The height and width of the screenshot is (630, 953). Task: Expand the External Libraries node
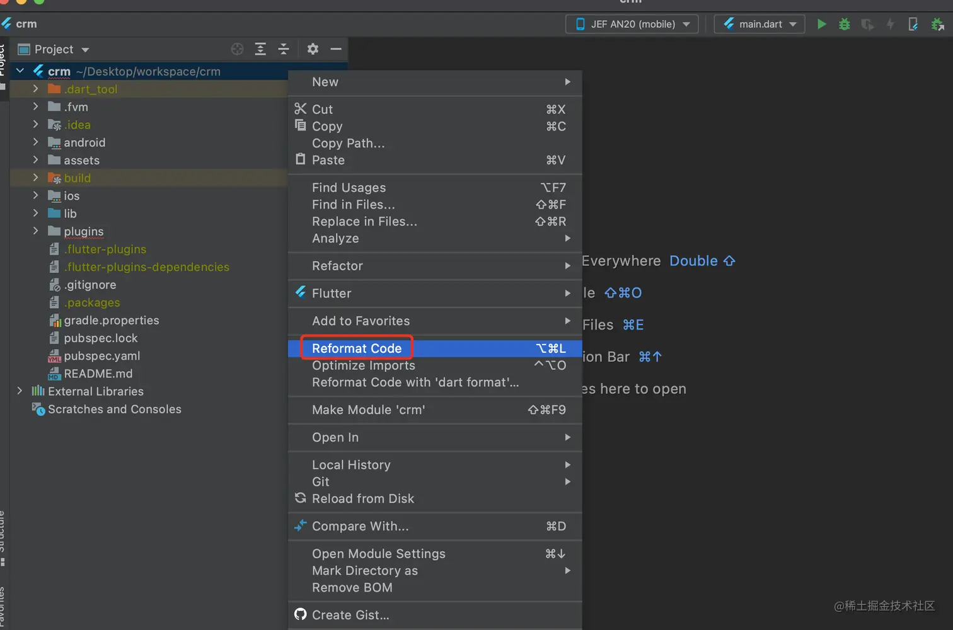pos(20,391)
